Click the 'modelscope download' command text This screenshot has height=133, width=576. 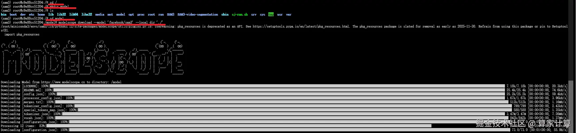75,23
